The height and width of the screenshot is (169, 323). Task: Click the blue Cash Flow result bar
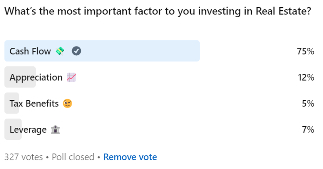tap(139, 51)
